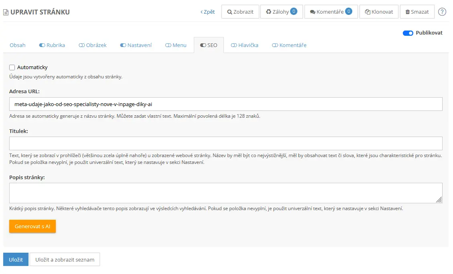
Task: Click Uložit a zobrazit seznam
Action: 65,259
